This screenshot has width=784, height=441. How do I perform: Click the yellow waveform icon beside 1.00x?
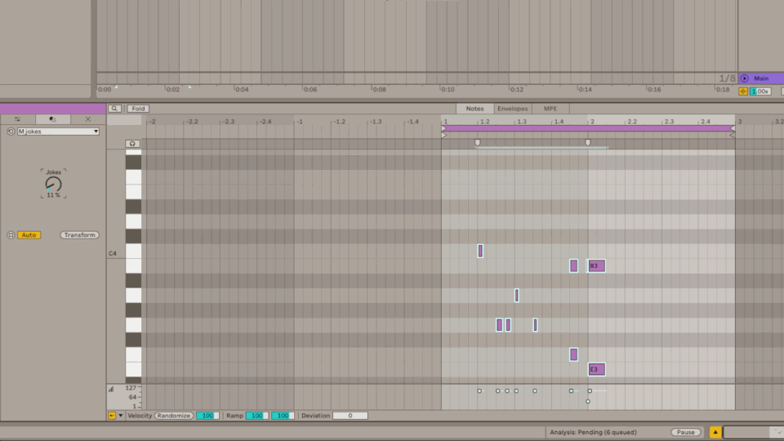pyautogui.click(x=743, y=91)
